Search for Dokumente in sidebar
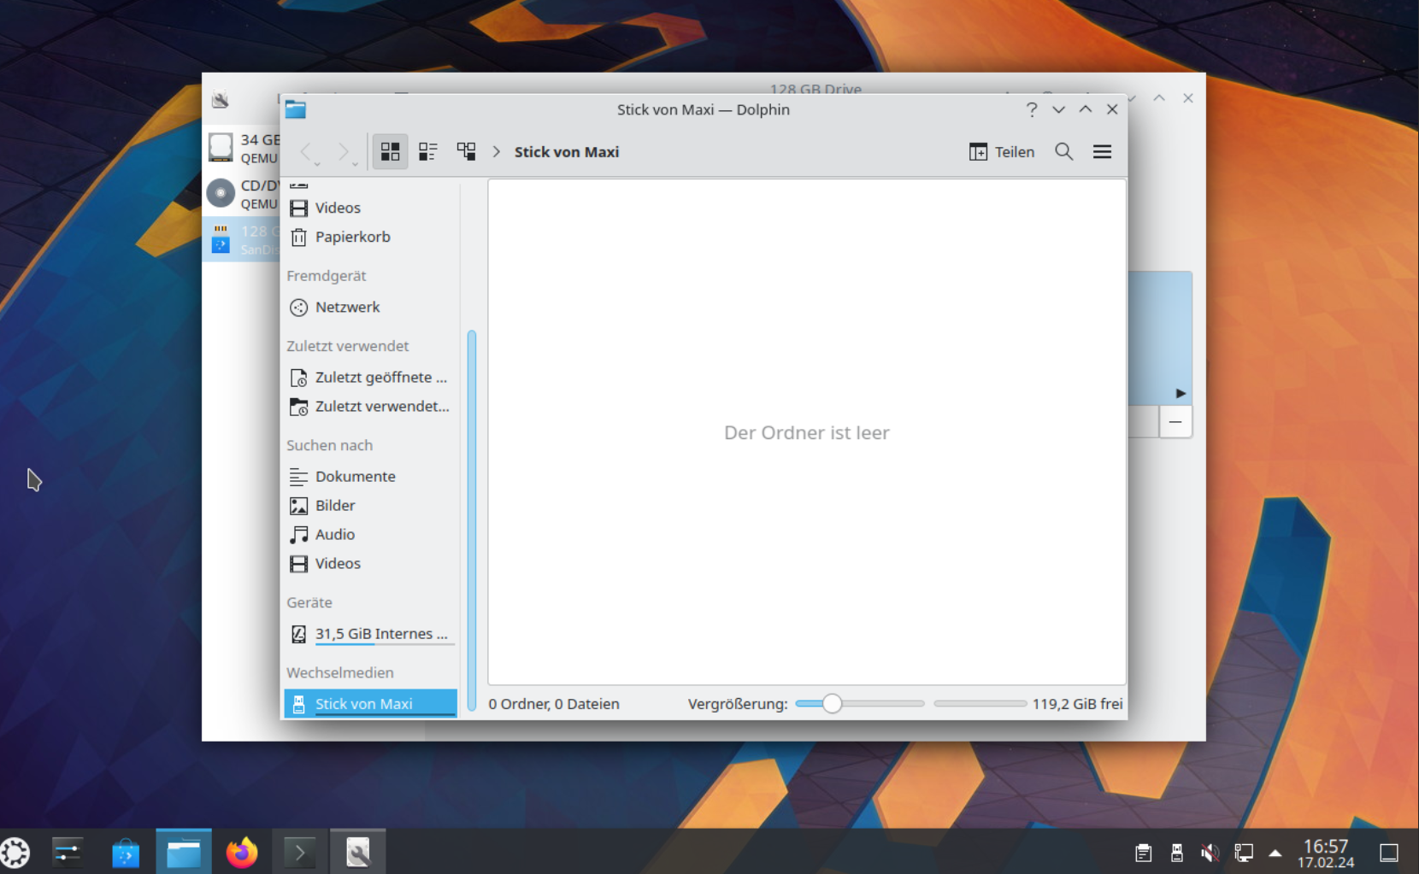The width and height of the screenshot is (1419, 874). 355,477
